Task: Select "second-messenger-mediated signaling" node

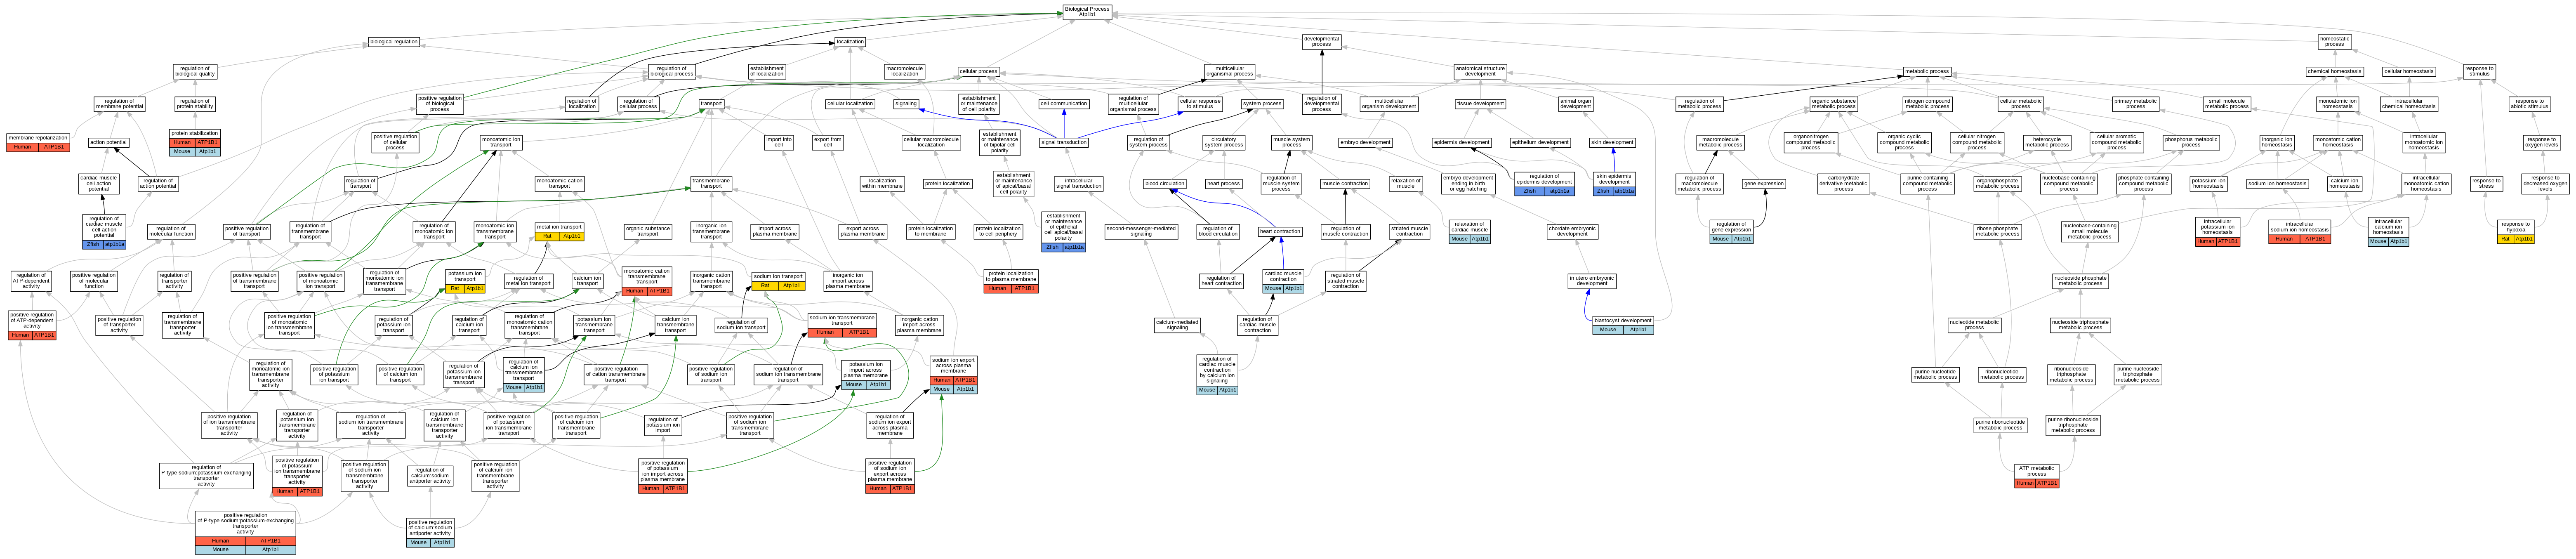Action: coord(1141,232)
